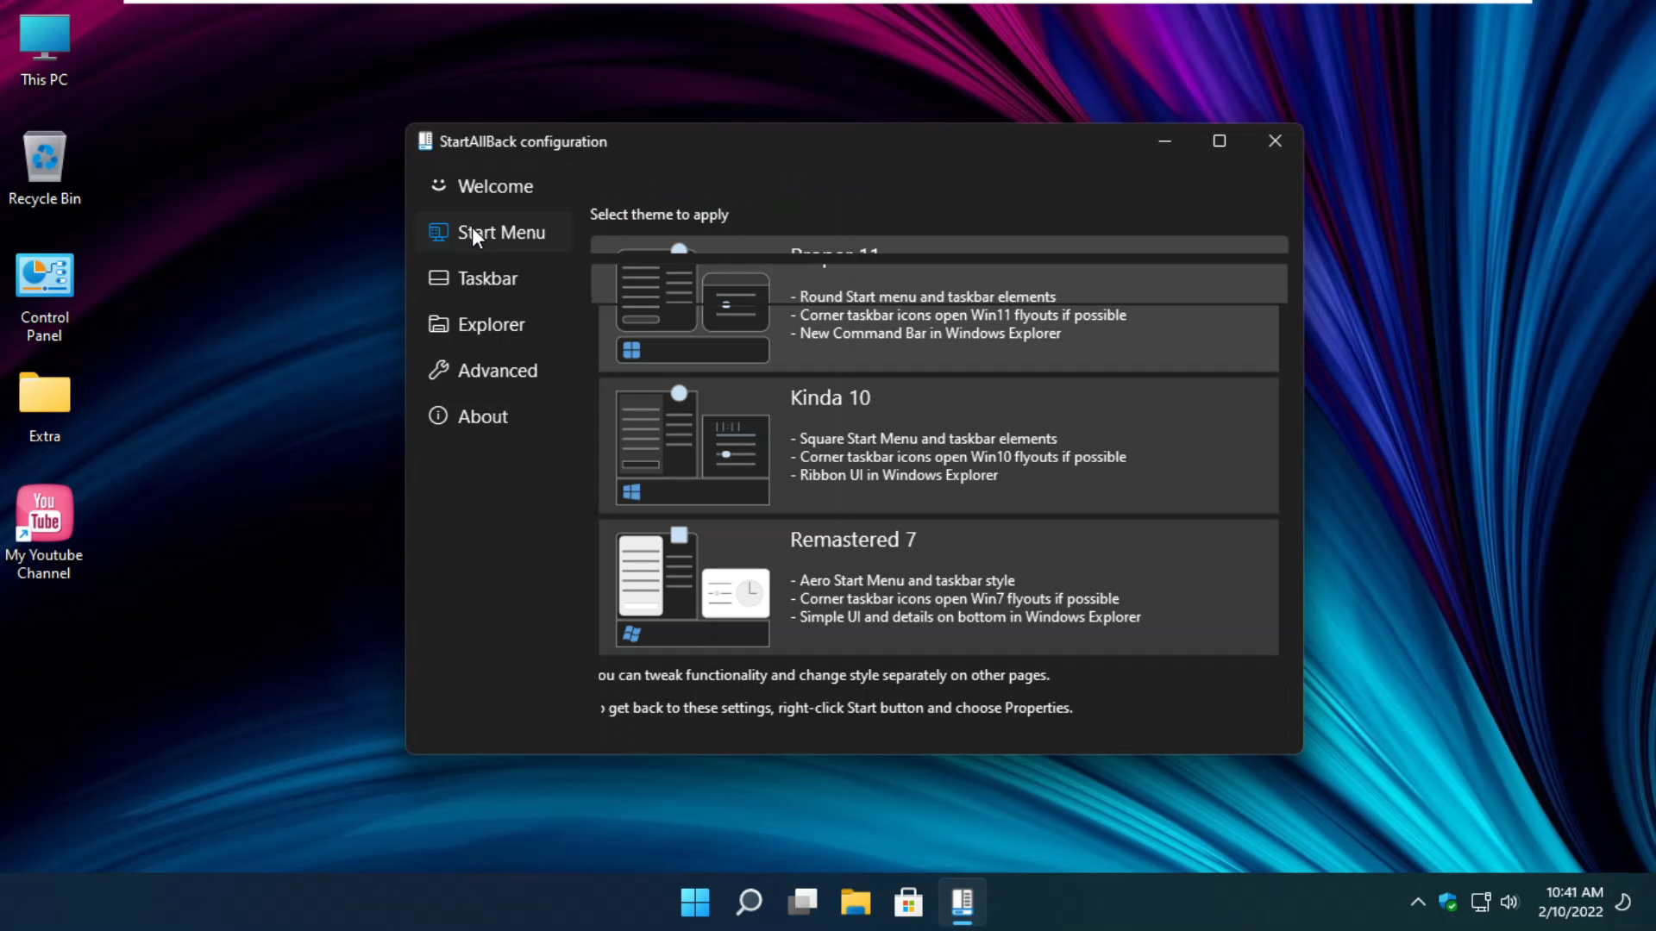The width and height of the screenshot is (1656, 931).
Task: Open Microsoft Store from taskbar
Action: (908, 903)
